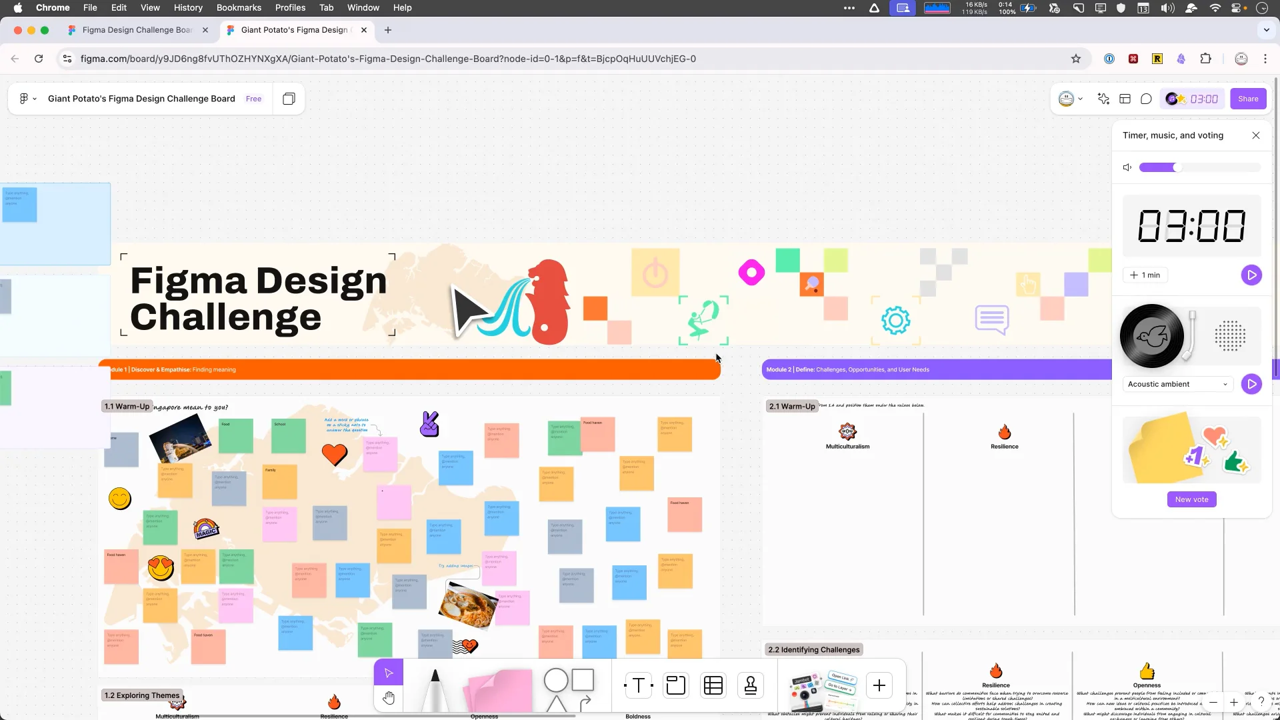Open the Stamp tool
Viewport: 1280px width, 720px height.
751,685
